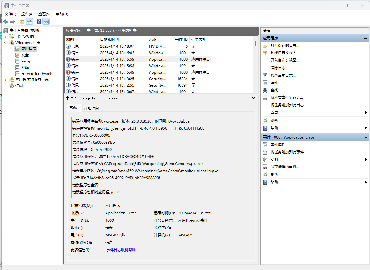Open 属性 in the 应用程序 actions
The width and height of the screenshot is (370, 270).
click(274, 83)
